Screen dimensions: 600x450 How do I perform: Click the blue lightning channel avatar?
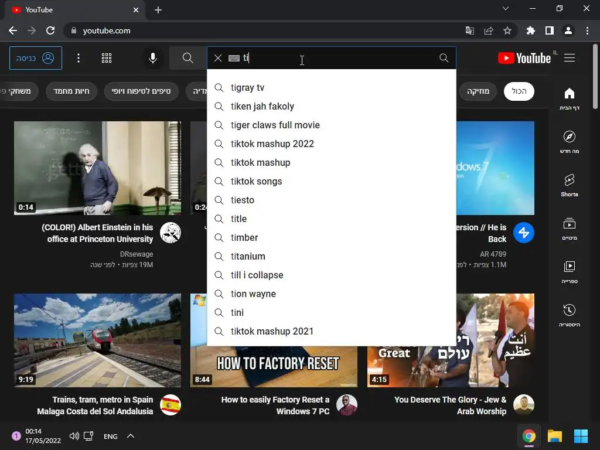pos(523,233)
